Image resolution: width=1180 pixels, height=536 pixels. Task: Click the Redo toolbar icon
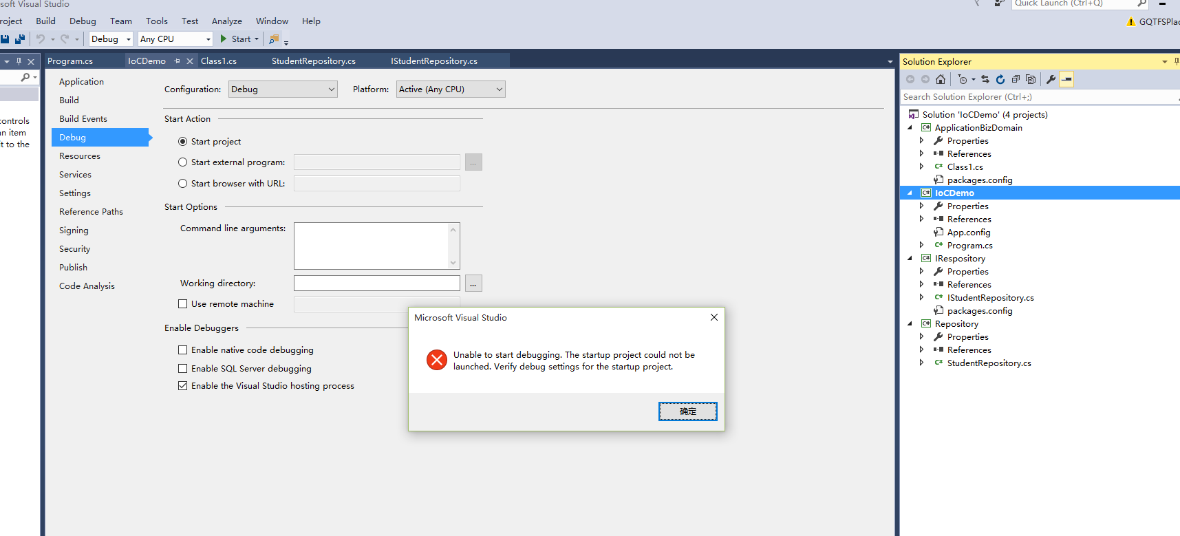coord(65,39)
